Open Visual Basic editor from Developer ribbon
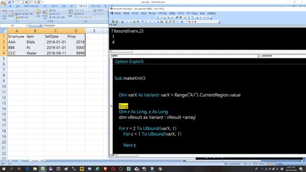306x172 pixels. point(4,14)
